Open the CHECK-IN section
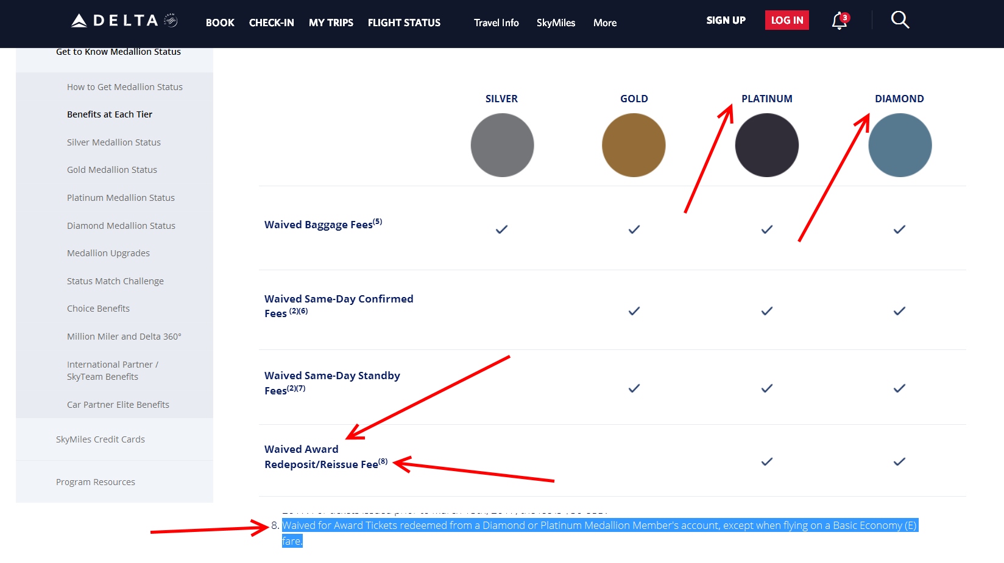 coord(271,23)
